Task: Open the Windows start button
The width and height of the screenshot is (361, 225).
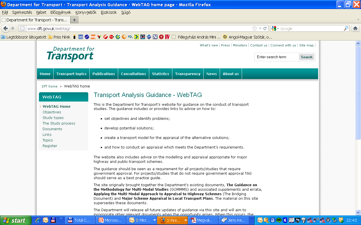Action: (x=16, y=220)
